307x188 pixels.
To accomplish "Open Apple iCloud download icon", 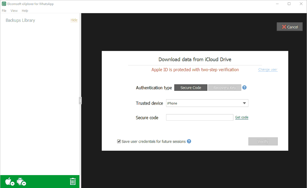I will 10,181.
